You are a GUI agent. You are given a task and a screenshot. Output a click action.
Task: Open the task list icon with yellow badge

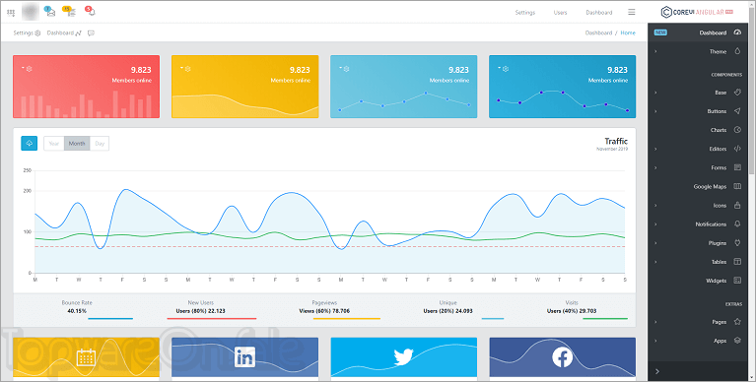coord(70,12)
